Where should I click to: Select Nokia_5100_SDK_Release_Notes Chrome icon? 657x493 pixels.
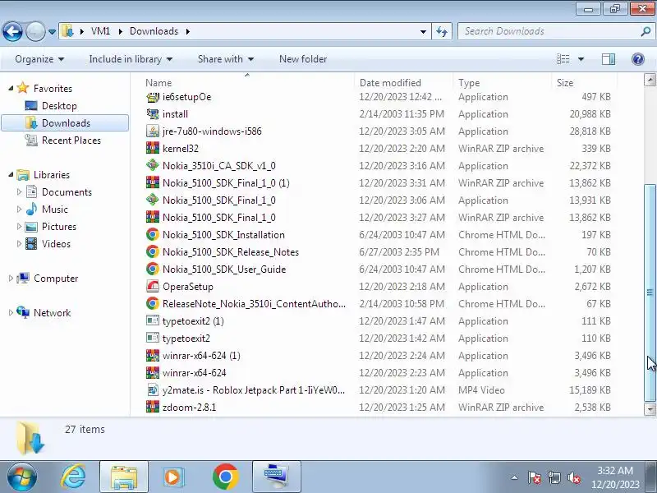[153, 252]
